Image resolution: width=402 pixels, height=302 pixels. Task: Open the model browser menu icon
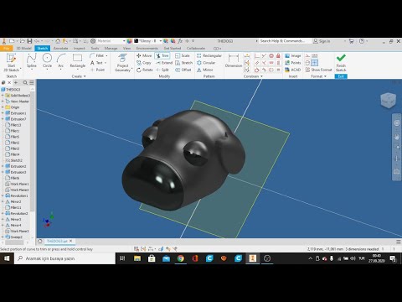32,82
